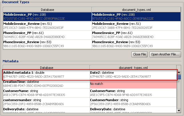Viewport: 184px width, 116px height.
Task: Click the Open Another File button
Action: tap(165, 54)
